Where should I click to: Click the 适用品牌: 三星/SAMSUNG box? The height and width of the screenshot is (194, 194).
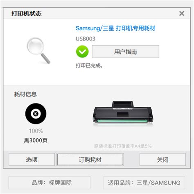144,183
